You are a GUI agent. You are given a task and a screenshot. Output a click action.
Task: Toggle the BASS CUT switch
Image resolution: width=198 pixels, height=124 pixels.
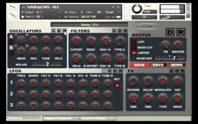tap(134, 48)
